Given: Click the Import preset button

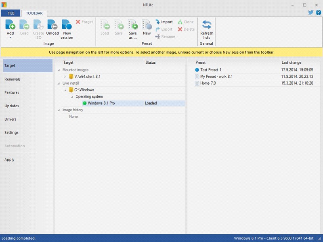Looking at the screenshot, I should point(164,22).
